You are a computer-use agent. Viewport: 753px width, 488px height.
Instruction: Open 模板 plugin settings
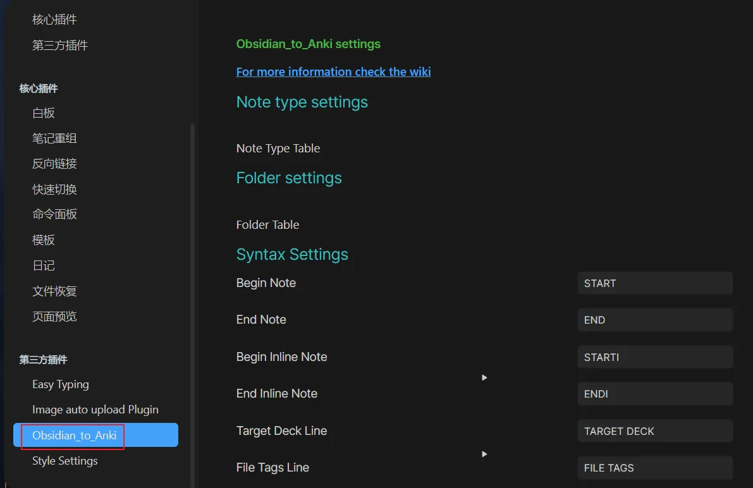pyautogui.click(x=43, y=240)
